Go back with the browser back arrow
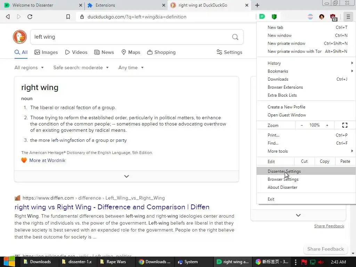Screen dimensions: 356x267 click(8, 17)
